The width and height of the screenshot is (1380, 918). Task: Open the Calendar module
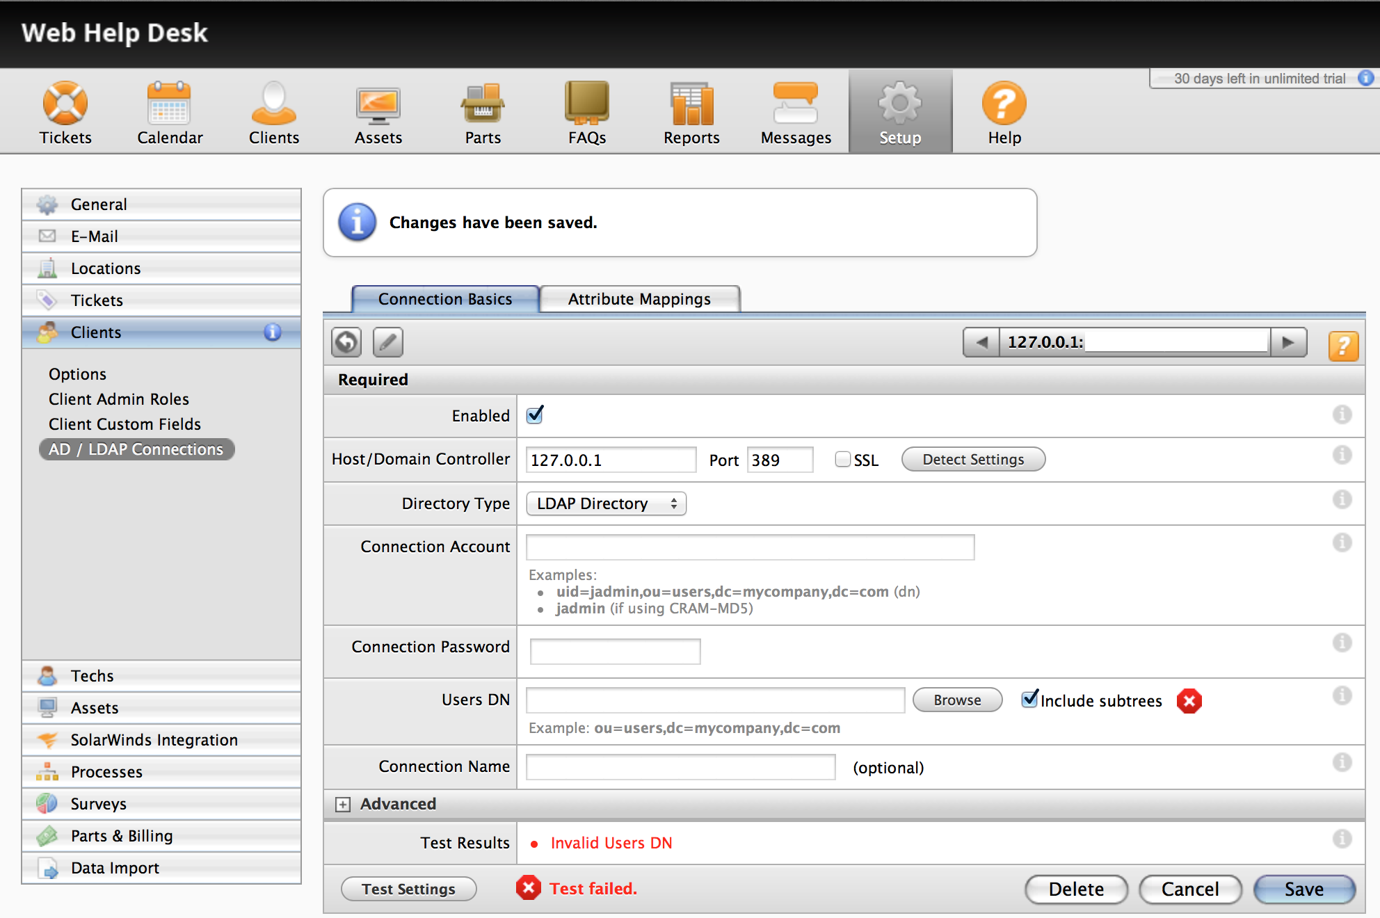point(170,113)
